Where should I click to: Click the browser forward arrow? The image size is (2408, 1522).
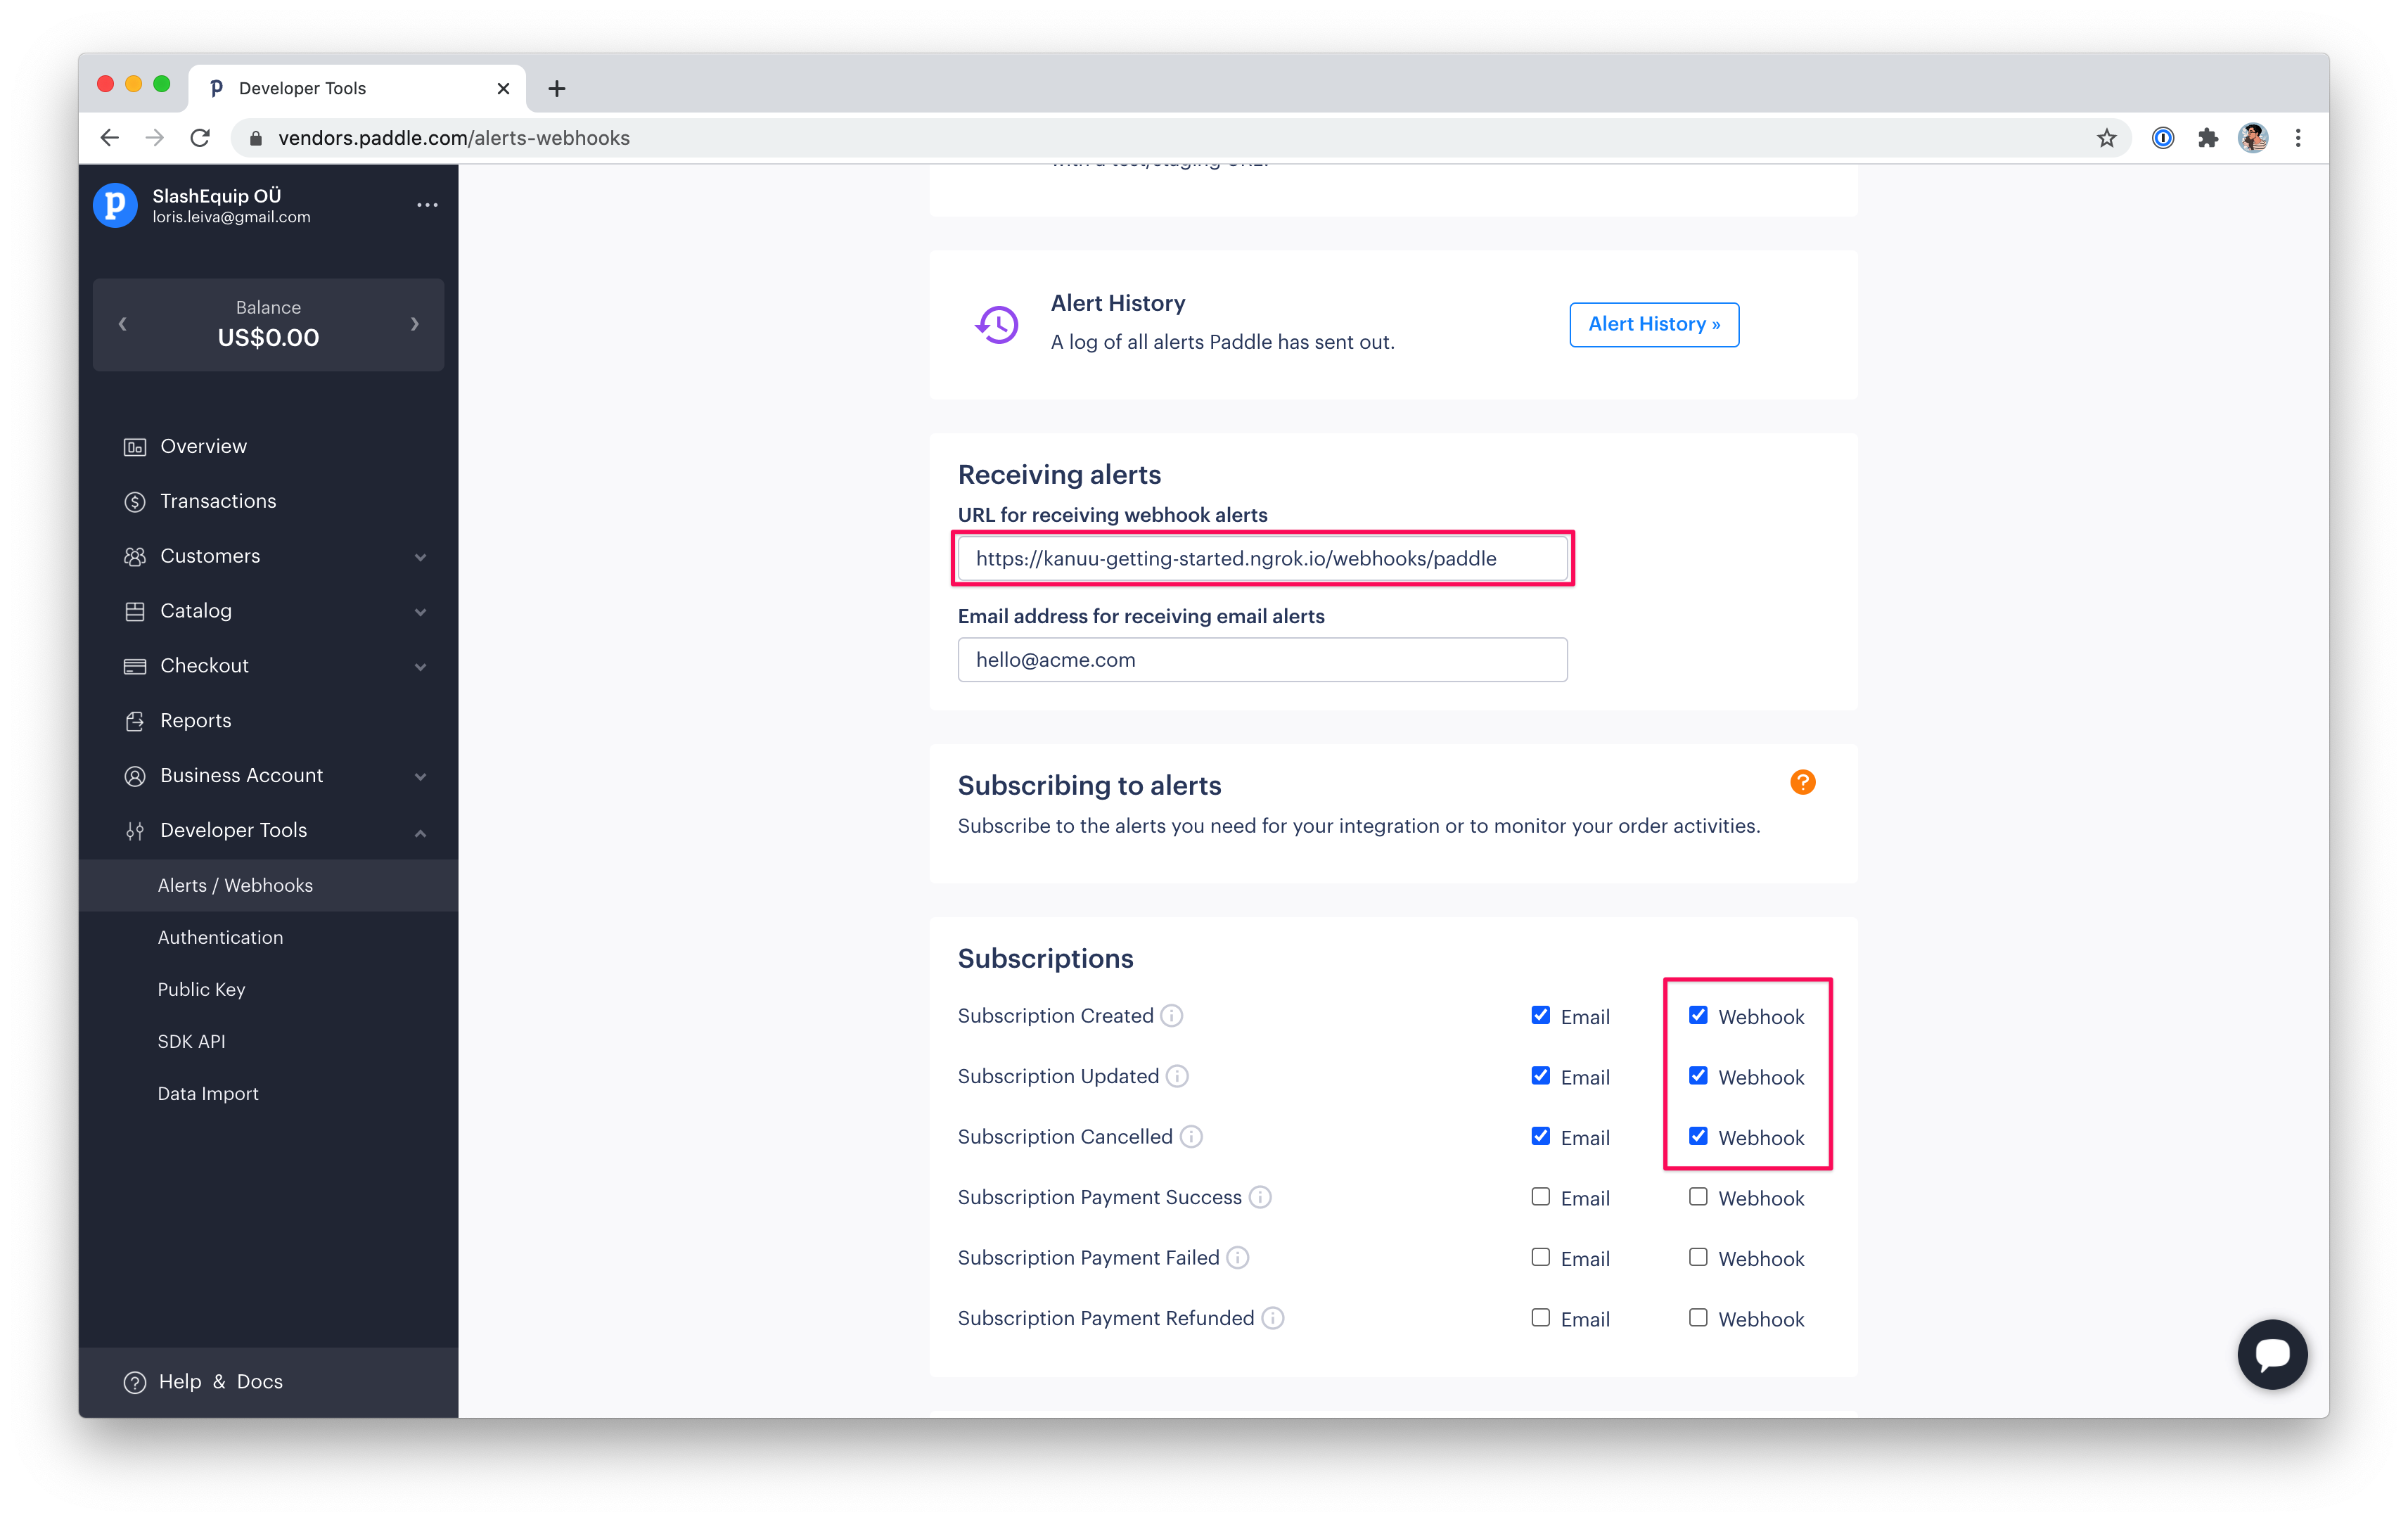[154, 138]
